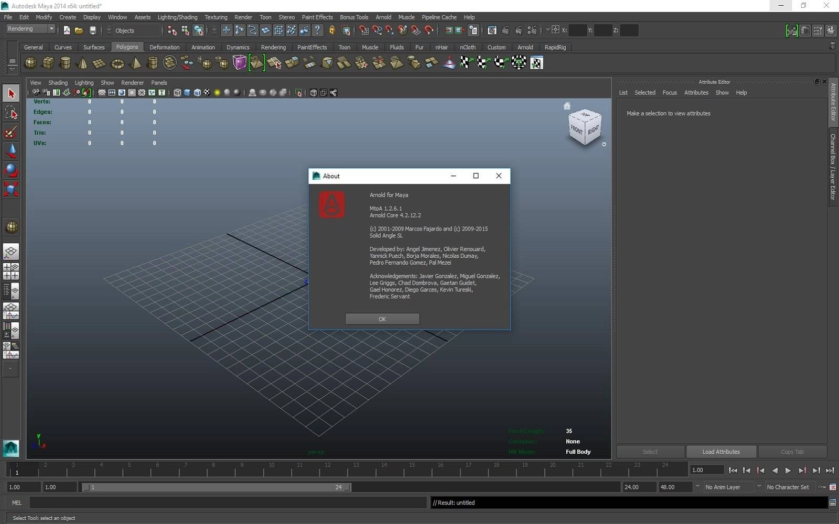Activate the Lasso Select tool
Screen dimensions: 839x524
11,113
